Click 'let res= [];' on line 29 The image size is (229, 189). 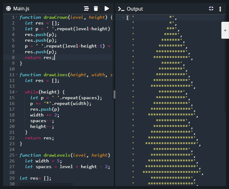[35, 178]
